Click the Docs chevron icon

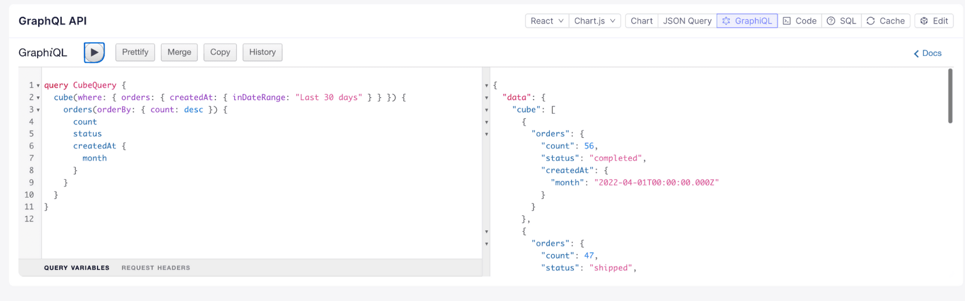[x=916, y=54]
